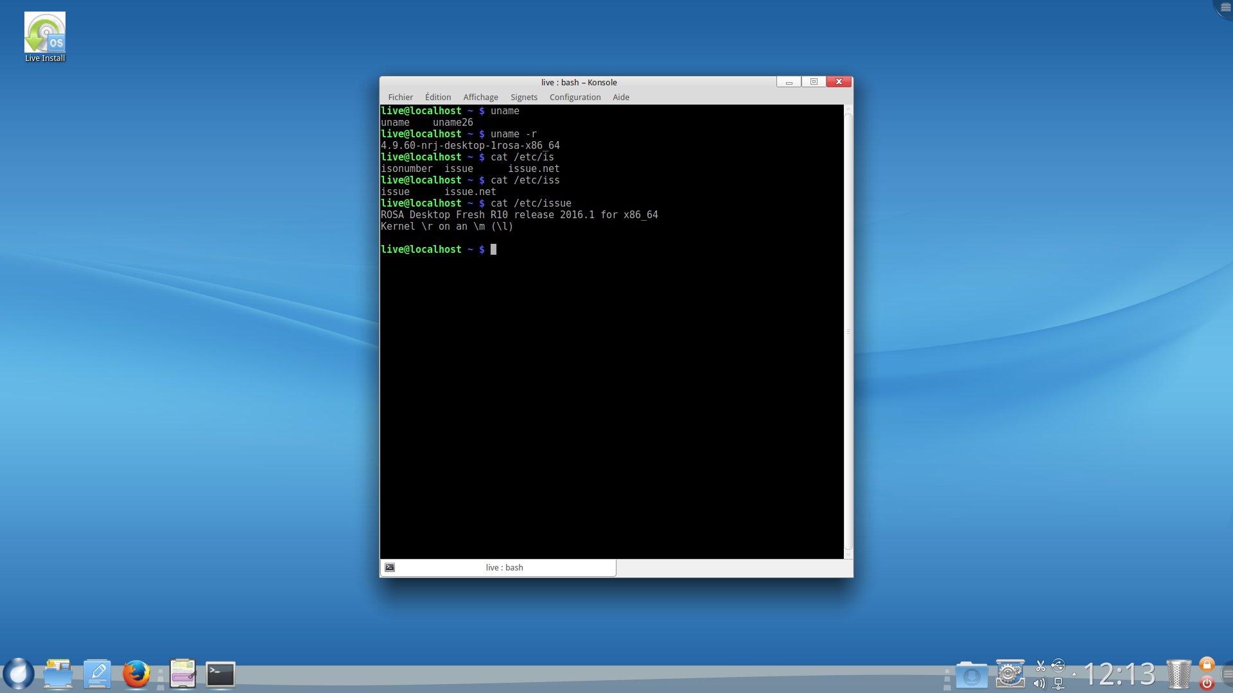Open the Configuration menu

tap(575, 98)
